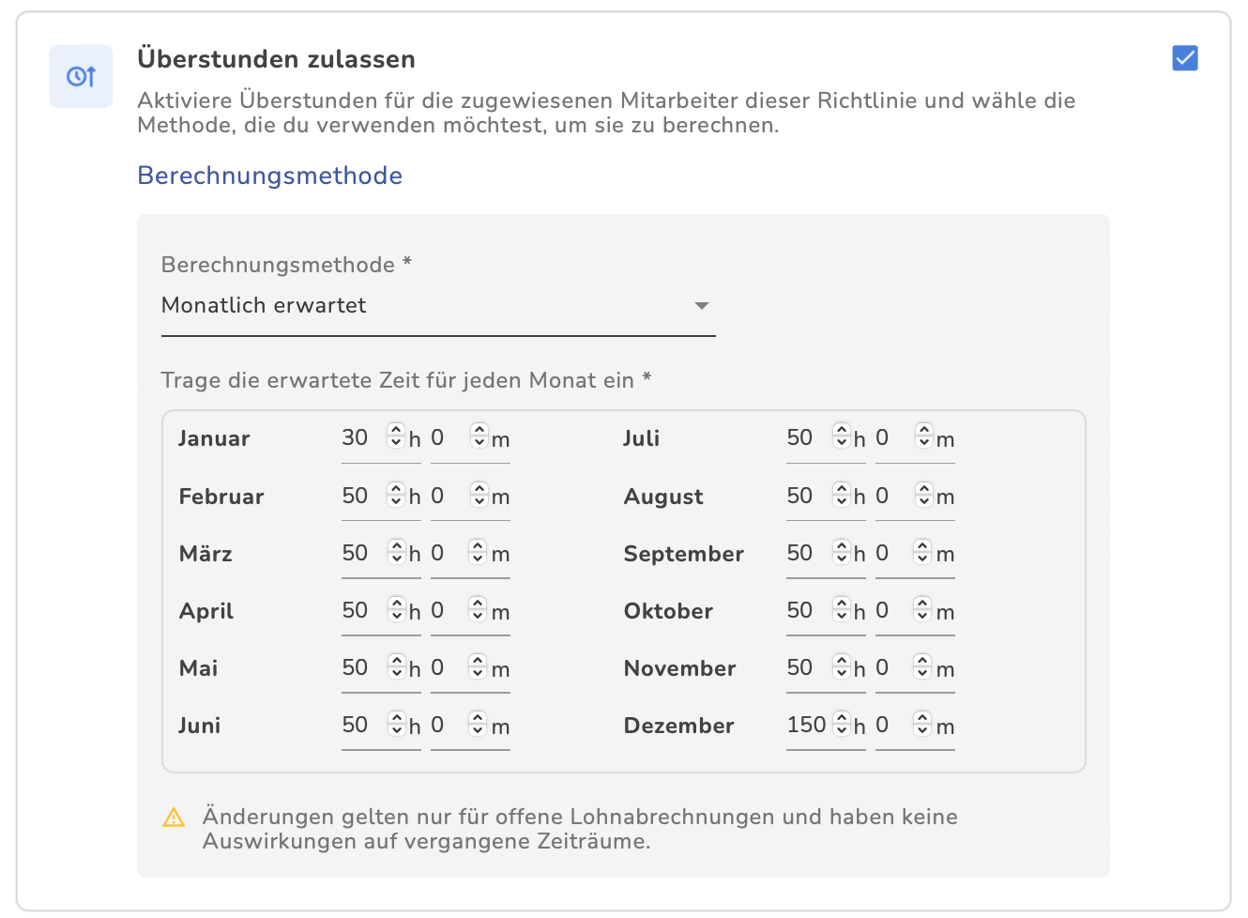Click the Oktober hours stepper arrows

pyautogui.click(x=841, y=609)
